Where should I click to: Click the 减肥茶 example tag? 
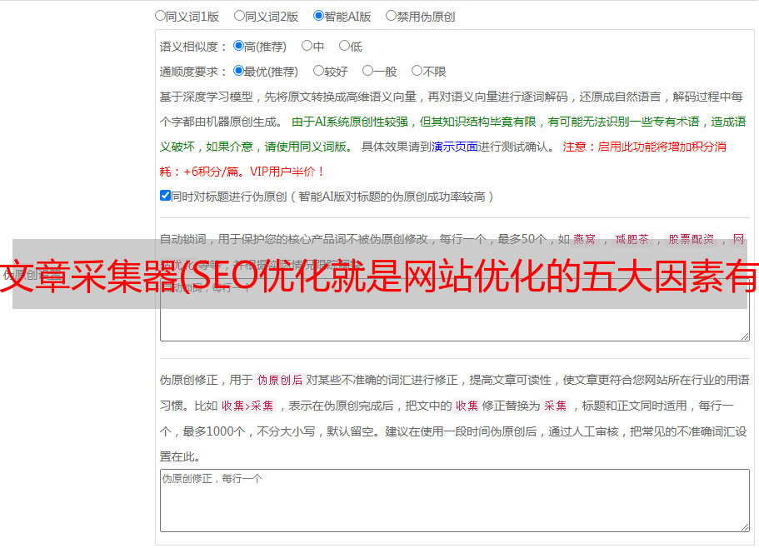coord(632,239)
